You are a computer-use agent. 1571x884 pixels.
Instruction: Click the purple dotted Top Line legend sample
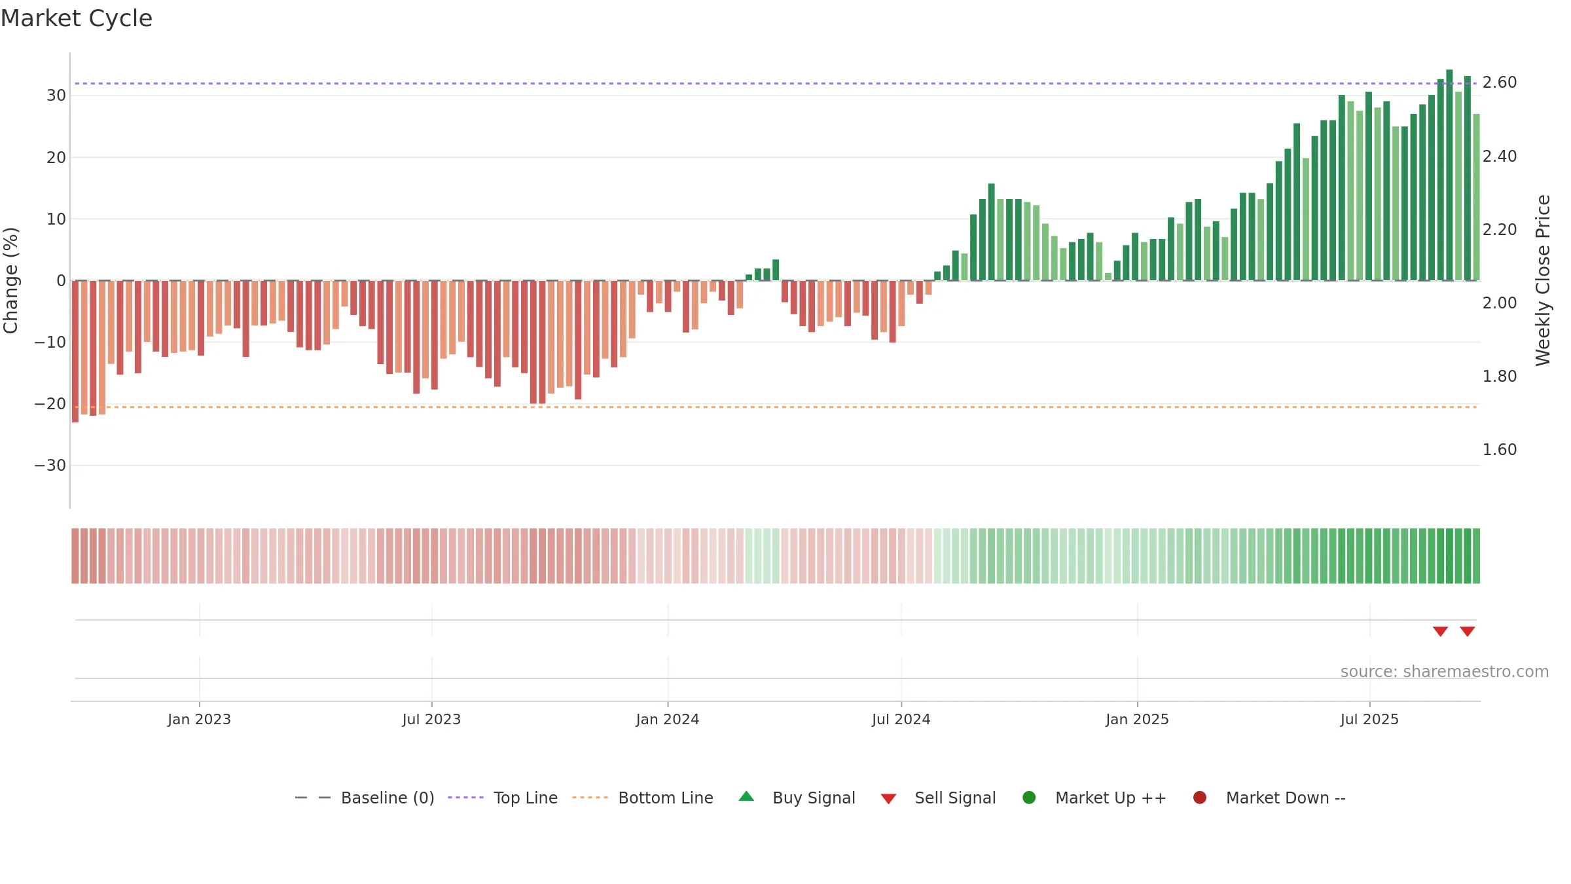tap(465, 798)
